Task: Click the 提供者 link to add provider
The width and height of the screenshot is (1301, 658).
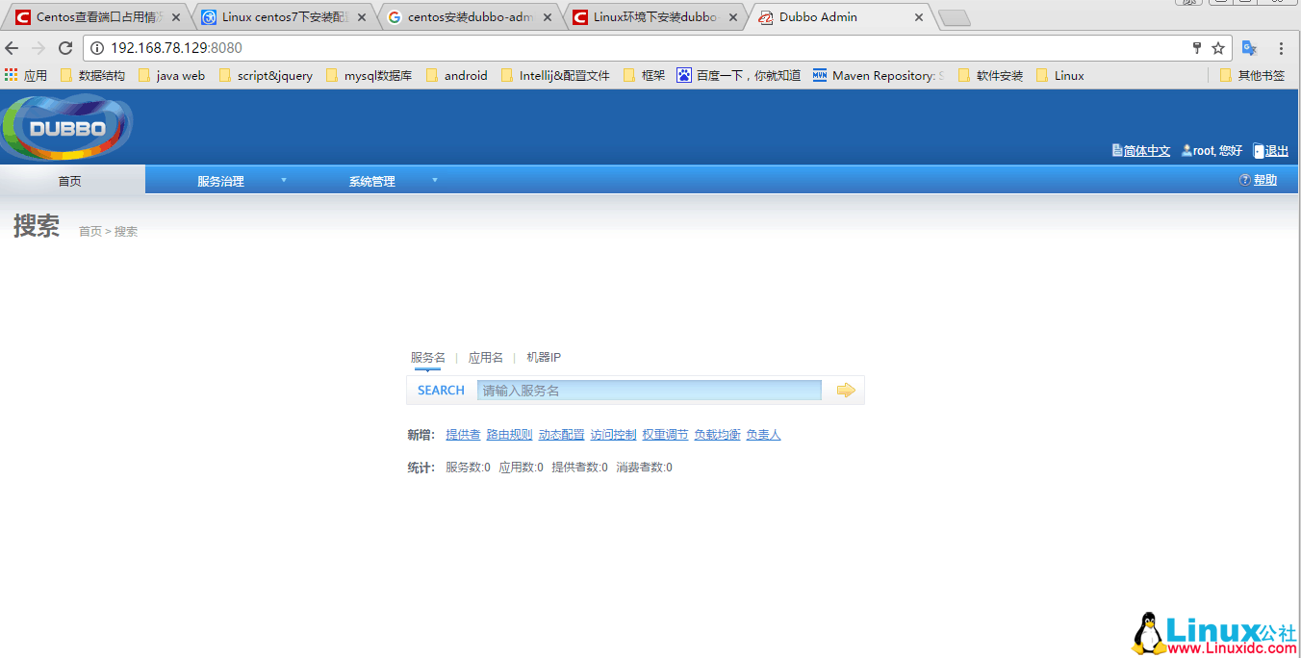Action: click(x=463, y=434)
